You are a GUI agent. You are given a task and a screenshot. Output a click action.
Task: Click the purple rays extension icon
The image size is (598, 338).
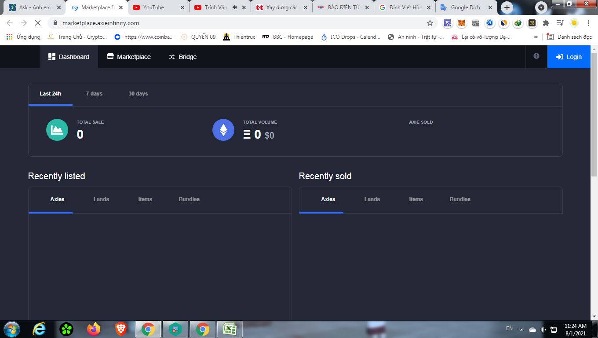point(447,23)
